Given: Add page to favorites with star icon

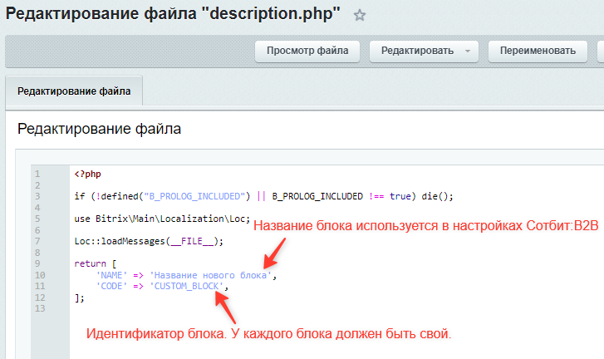Looking at the screenshot, I should click(x=360, y=15).
